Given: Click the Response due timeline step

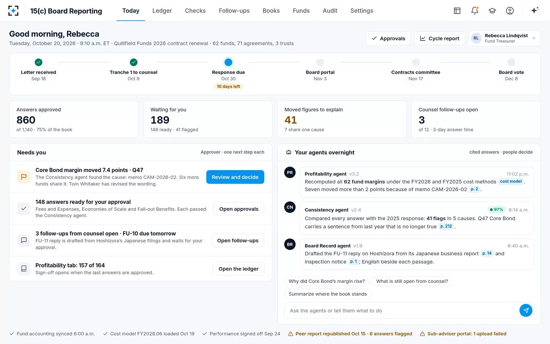Looking at the screenshot, I should coord(228,74).
